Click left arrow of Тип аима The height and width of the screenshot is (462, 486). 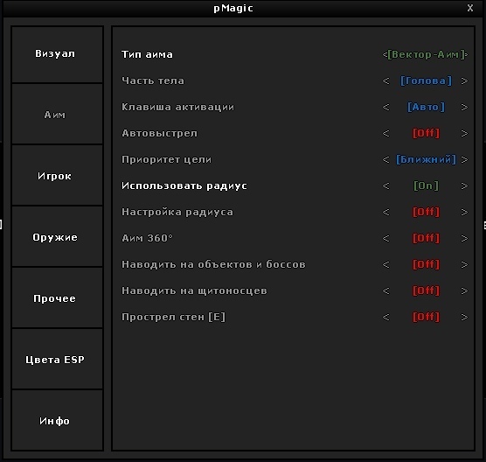click(x=385, y=55)
